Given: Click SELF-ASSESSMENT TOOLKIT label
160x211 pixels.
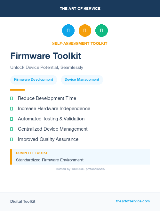Looking at the screenshot, I should tap(80, 44).
